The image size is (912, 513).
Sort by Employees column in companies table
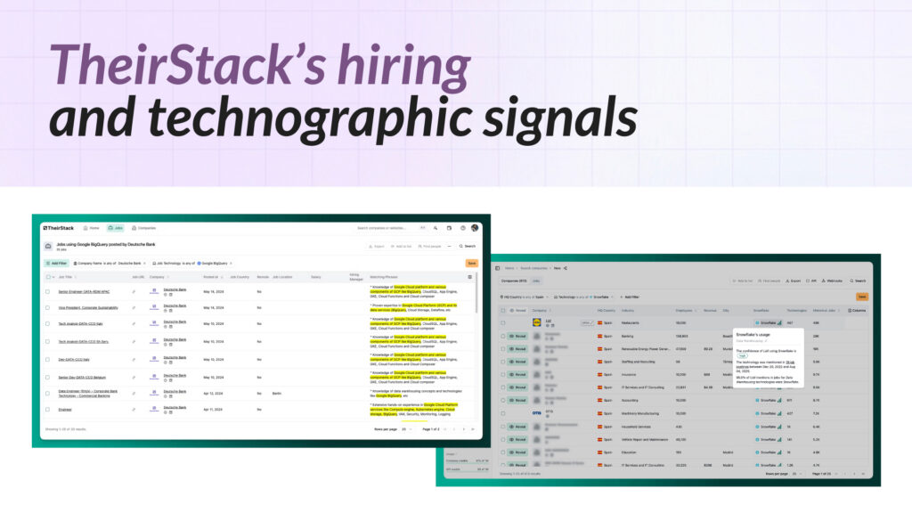tap(685, 311)
